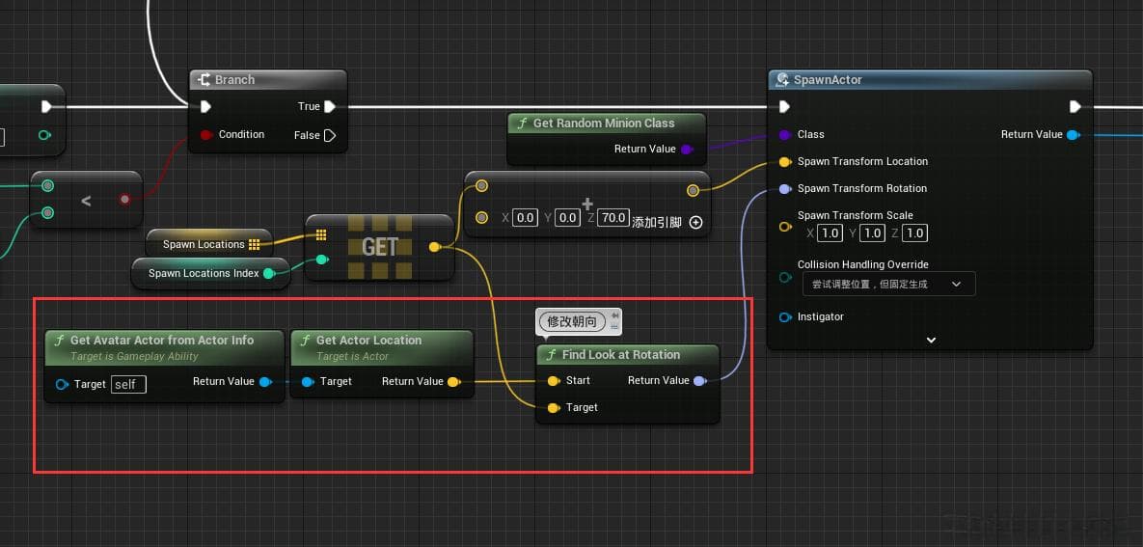Select the SpawnActor node title
1143x547 pixels.
[x=829, y=79]
